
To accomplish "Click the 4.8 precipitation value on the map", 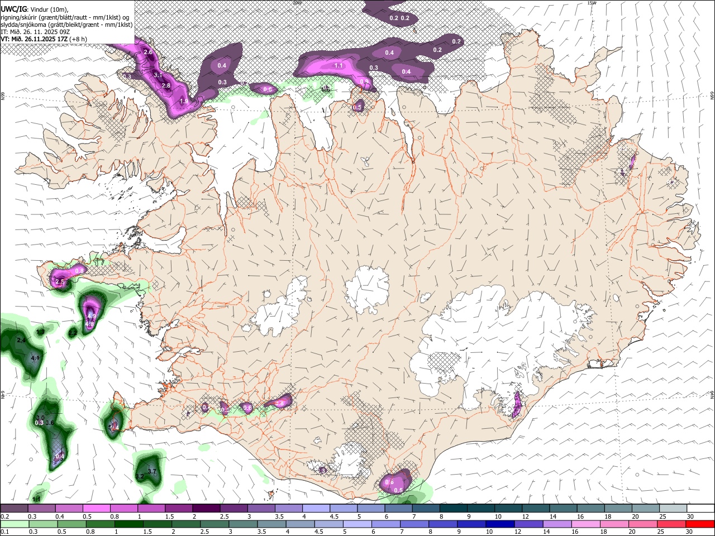I will pyautogui.click(x=89, y=324).
